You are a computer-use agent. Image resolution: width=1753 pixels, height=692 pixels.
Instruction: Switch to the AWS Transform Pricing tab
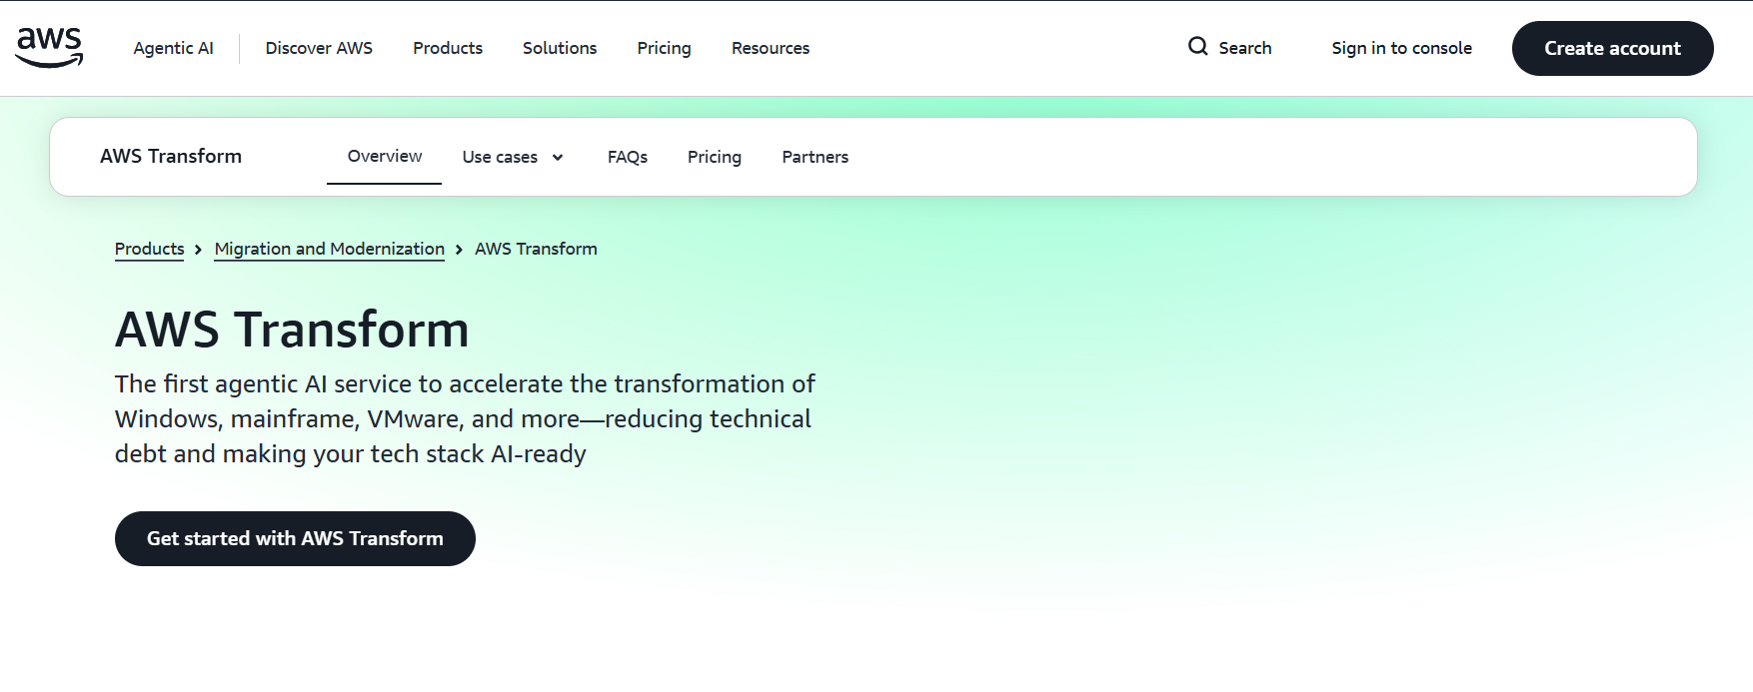click(715, 158)
